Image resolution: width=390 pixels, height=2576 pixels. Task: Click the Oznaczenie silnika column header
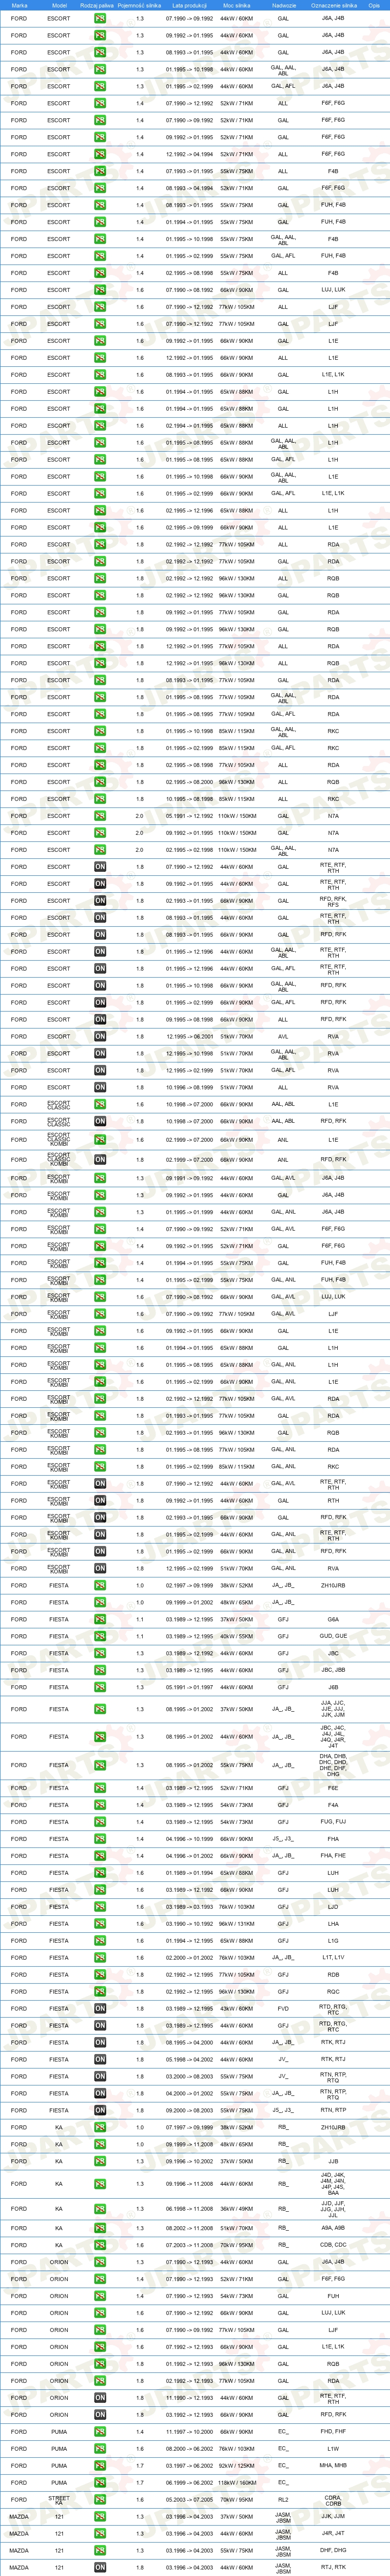point(333,5)
